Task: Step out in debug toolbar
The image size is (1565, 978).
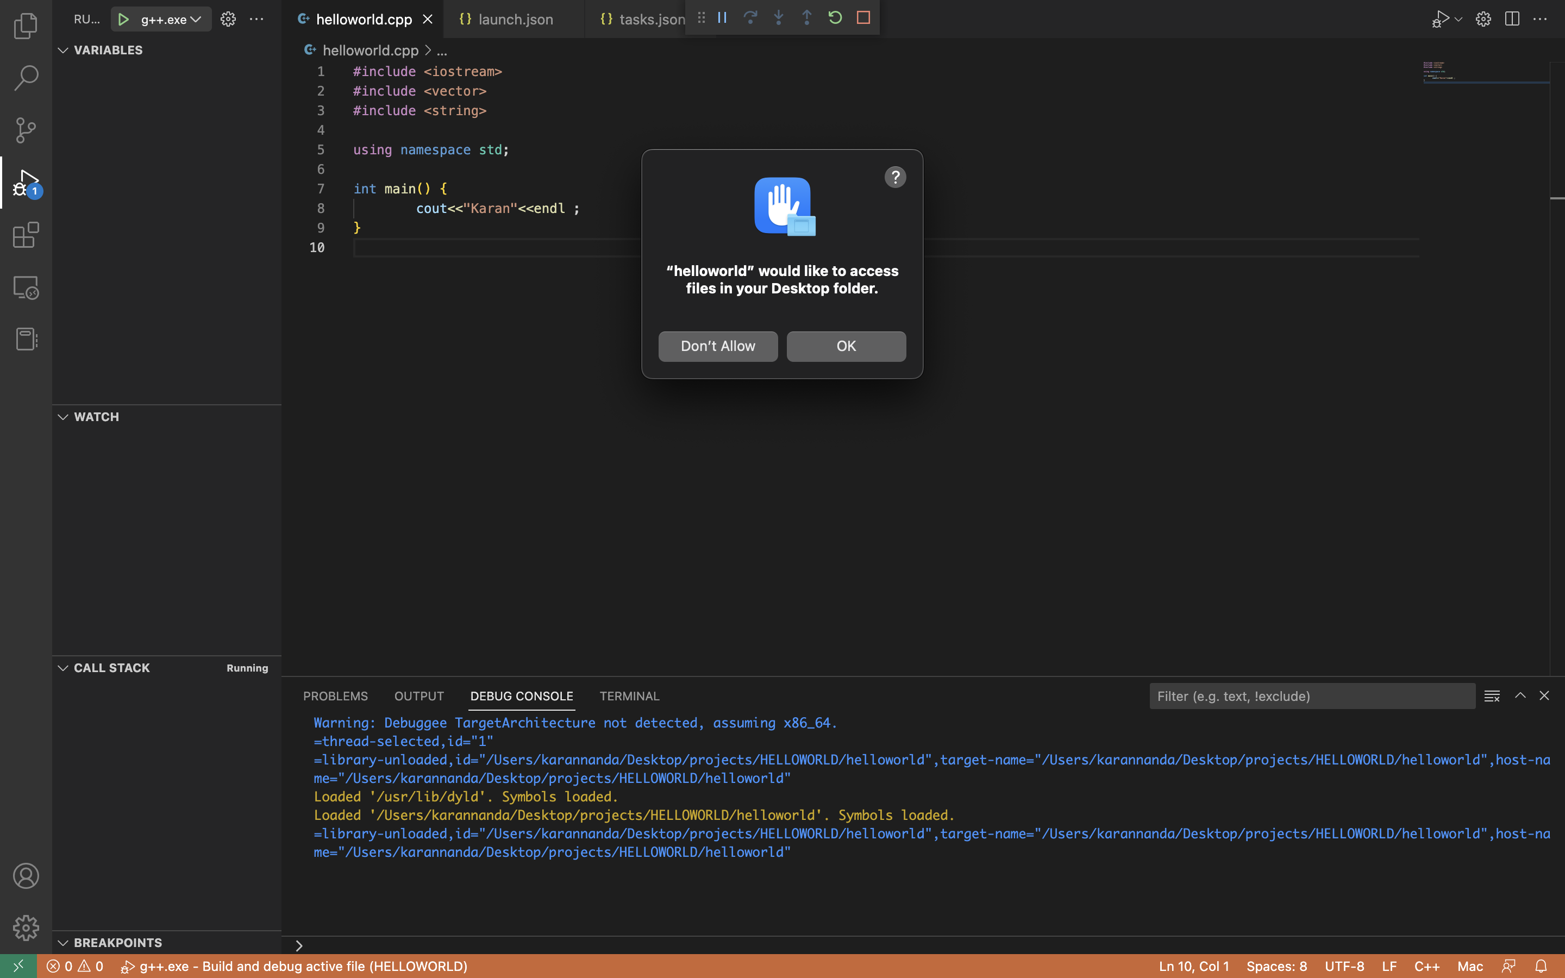Action: point(806,17)
